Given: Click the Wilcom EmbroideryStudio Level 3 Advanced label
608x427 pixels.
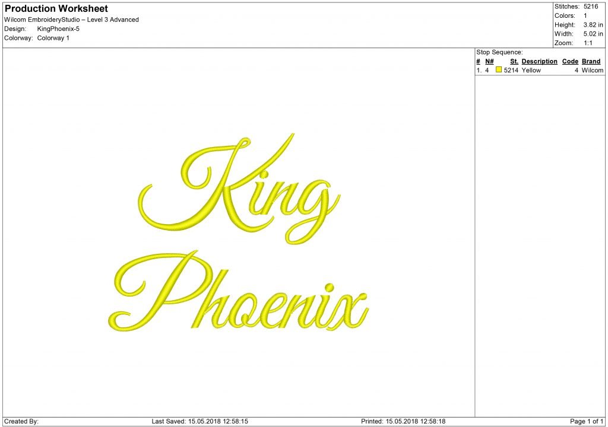Looking at the screenshot, I should point(71,19).
